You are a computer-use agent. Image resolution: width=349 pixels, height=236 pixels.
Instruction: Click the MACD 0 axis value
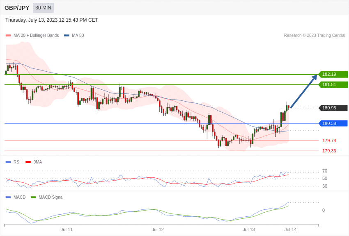click(x=324, y=211)
